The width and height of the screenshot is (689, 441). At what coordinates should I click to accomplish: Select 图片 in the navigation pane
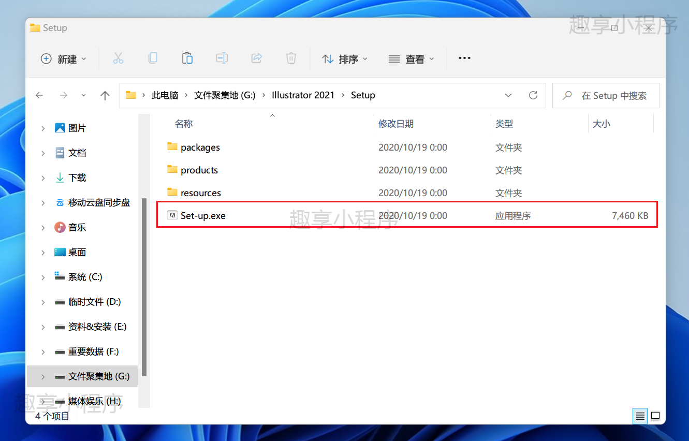77,128
